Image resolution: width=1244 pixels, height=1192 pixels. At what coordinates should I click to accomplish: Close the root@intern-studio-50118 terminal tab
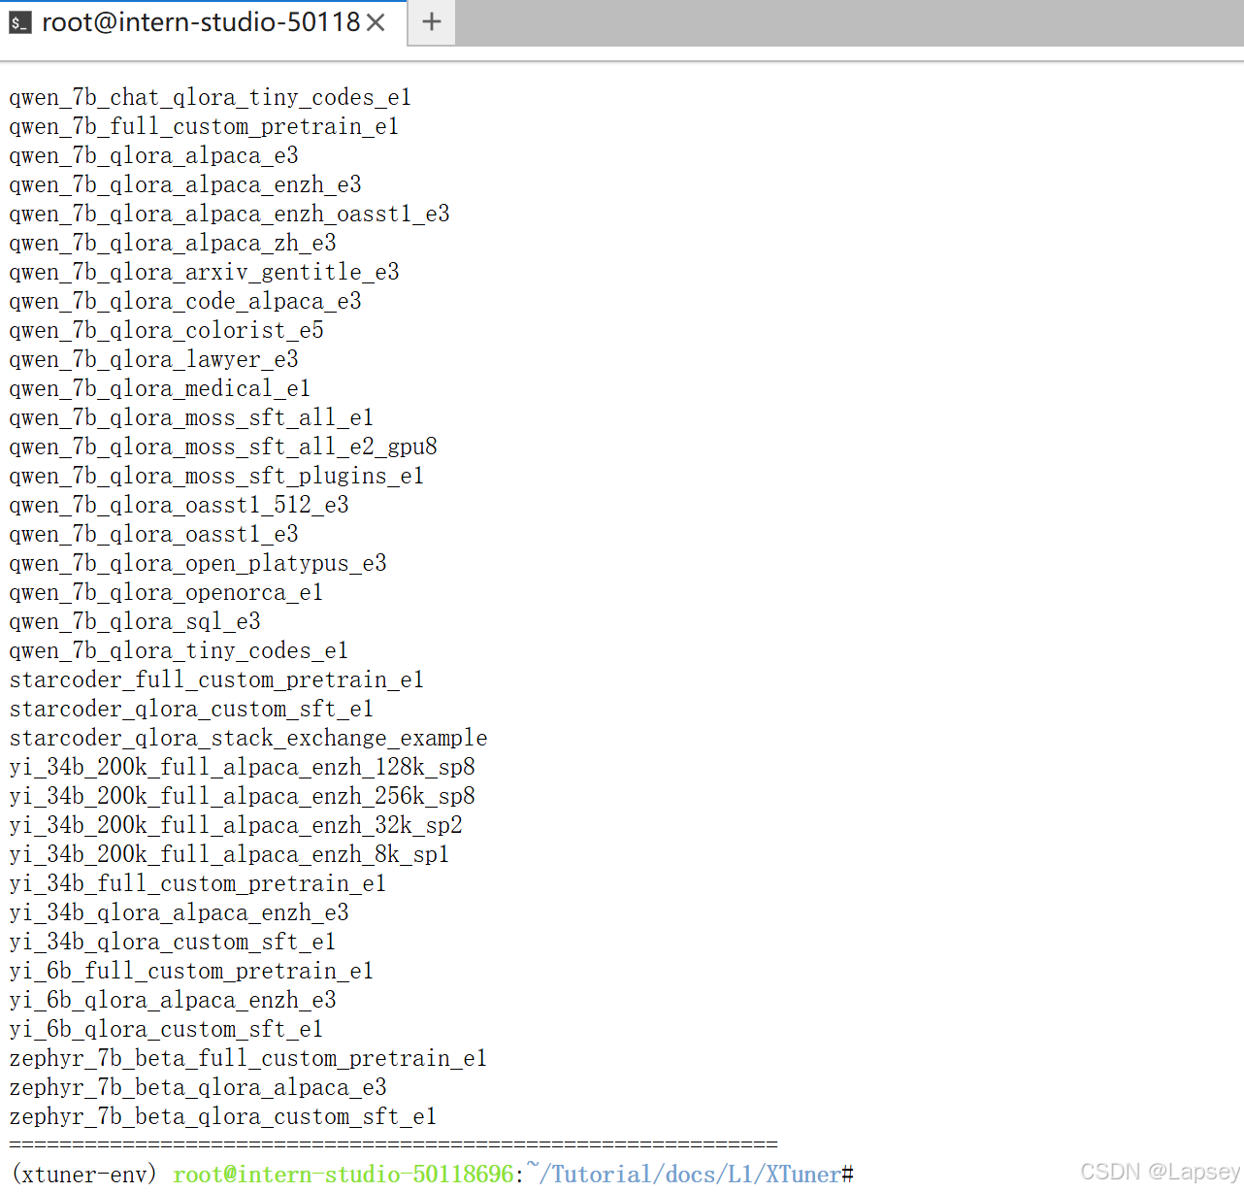click(x=376, y=22)
